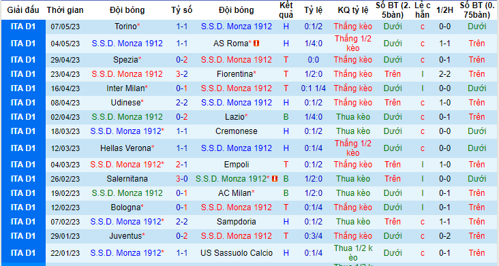Open Salernitana team link
Image resolution: width=499 pixels, height=266 pixels.
127,179
